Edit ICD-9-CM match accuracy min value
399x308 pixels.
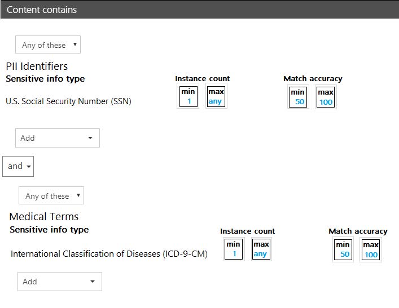click(343, 249)
